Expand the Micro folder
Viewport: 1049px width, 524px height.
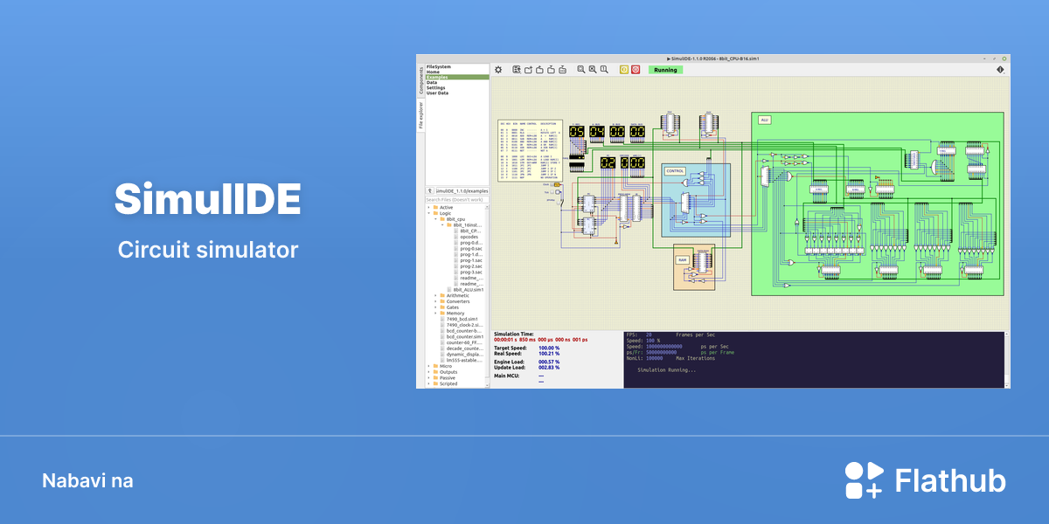tap(429, 366)
